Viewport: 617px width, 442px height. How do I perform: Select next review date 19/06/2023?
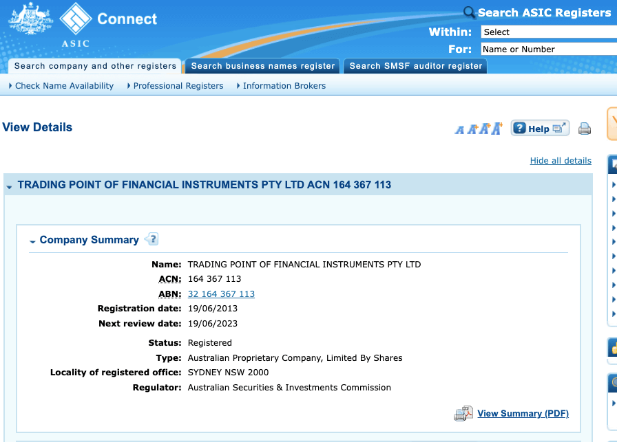tap(213, 323)
